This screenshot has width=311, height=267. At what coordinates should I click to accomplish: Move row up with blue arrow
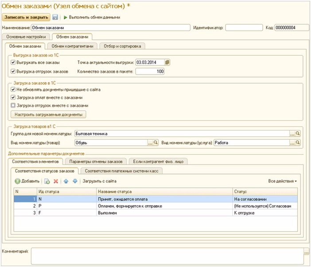(x=66, y=181)
